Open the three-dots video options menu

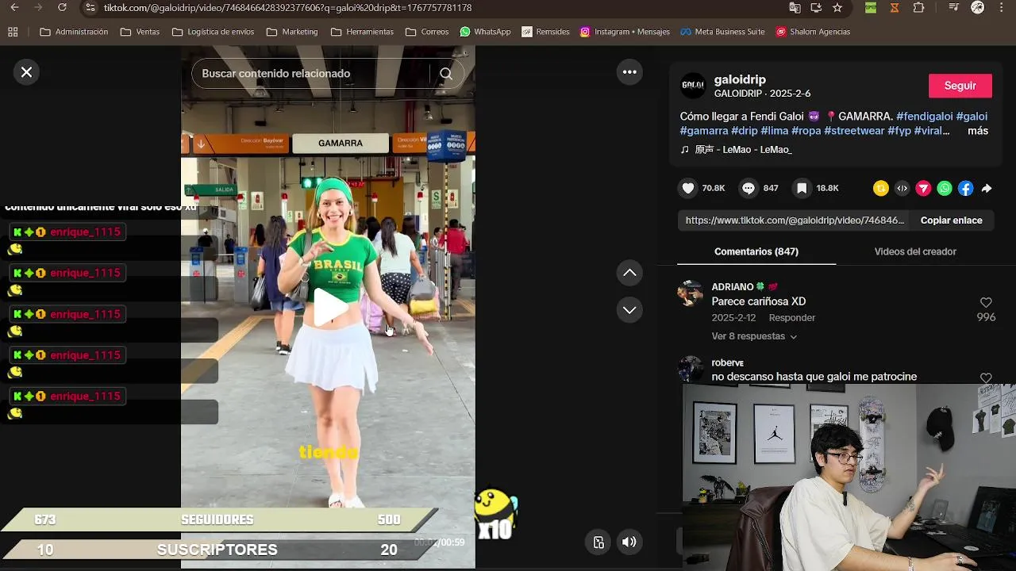point(629,72)
